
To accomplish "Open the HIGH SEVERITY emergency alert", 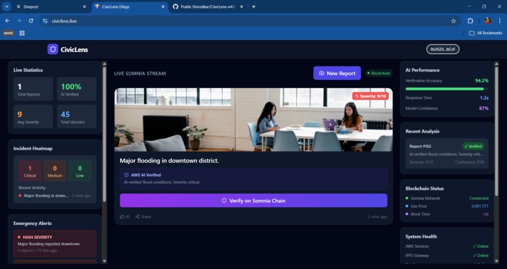I will pyautogui.click(x=55, y=244).
